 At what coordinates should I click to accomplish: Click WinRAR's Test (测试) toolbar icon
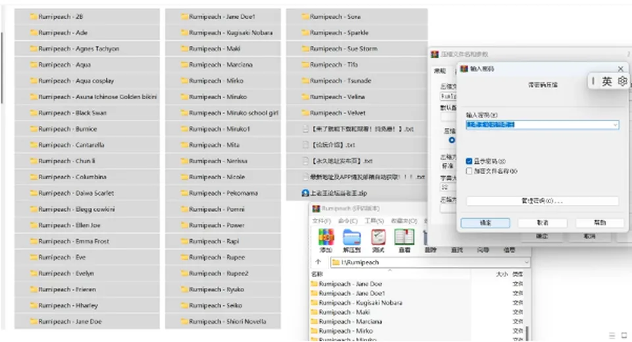pos(378,237)
